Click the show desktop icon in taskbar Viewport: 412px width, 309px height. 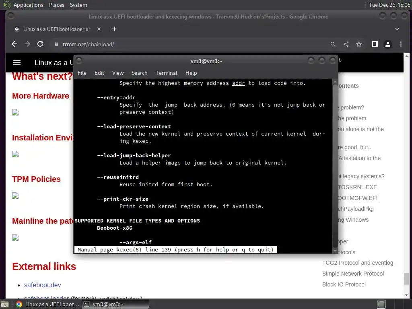pos(5,304)
